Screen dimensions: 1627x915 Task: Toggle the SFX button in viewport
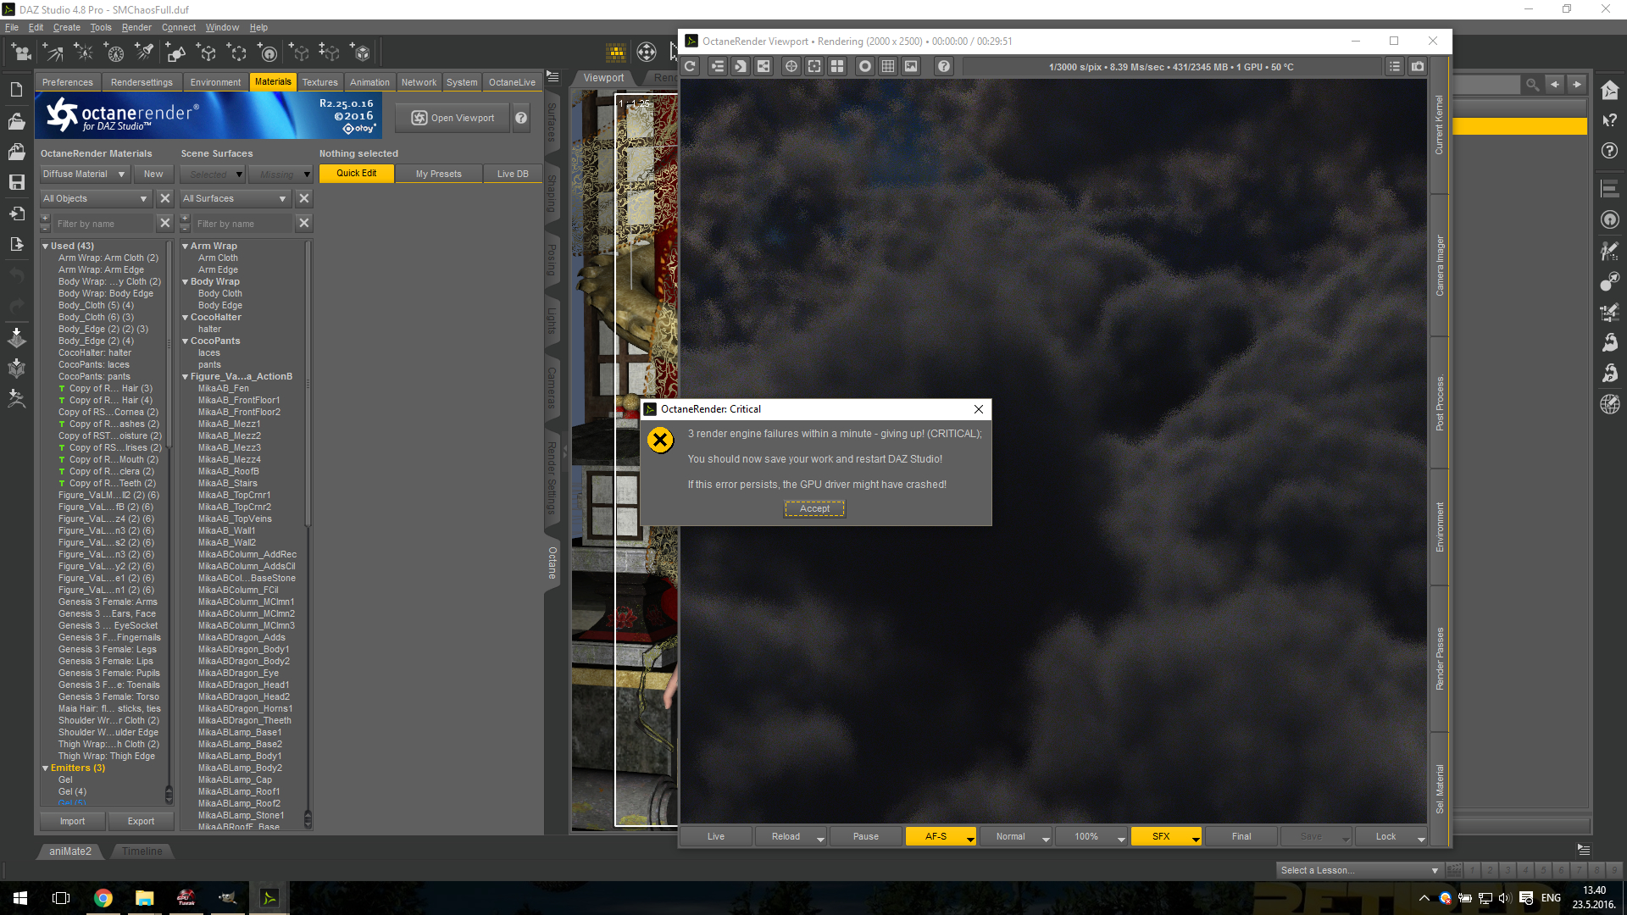1161,837
